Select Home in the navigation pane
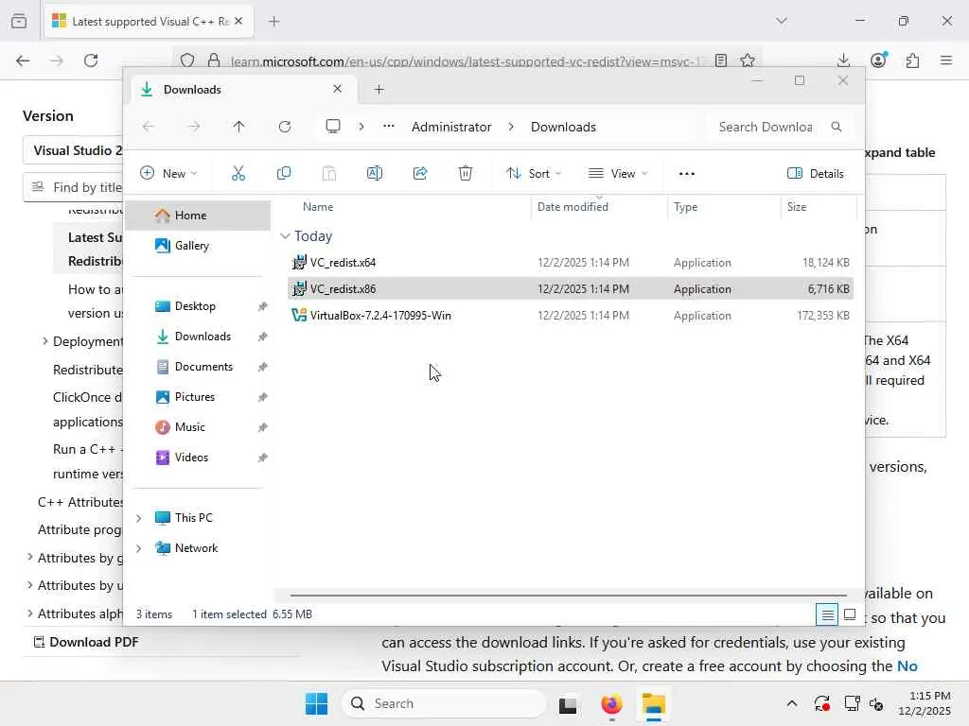The height and width of the screenshot is (726, 969). (x=198, y=216)
